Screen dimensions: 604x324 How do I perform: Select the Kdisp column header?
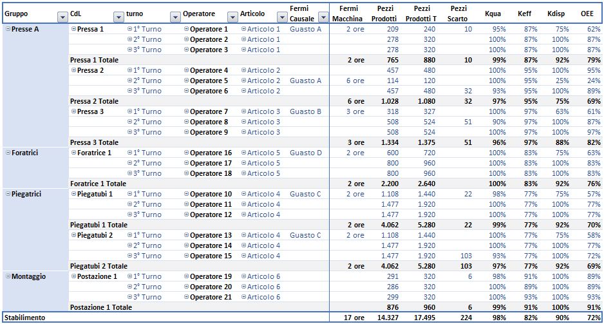coord(556,13)
